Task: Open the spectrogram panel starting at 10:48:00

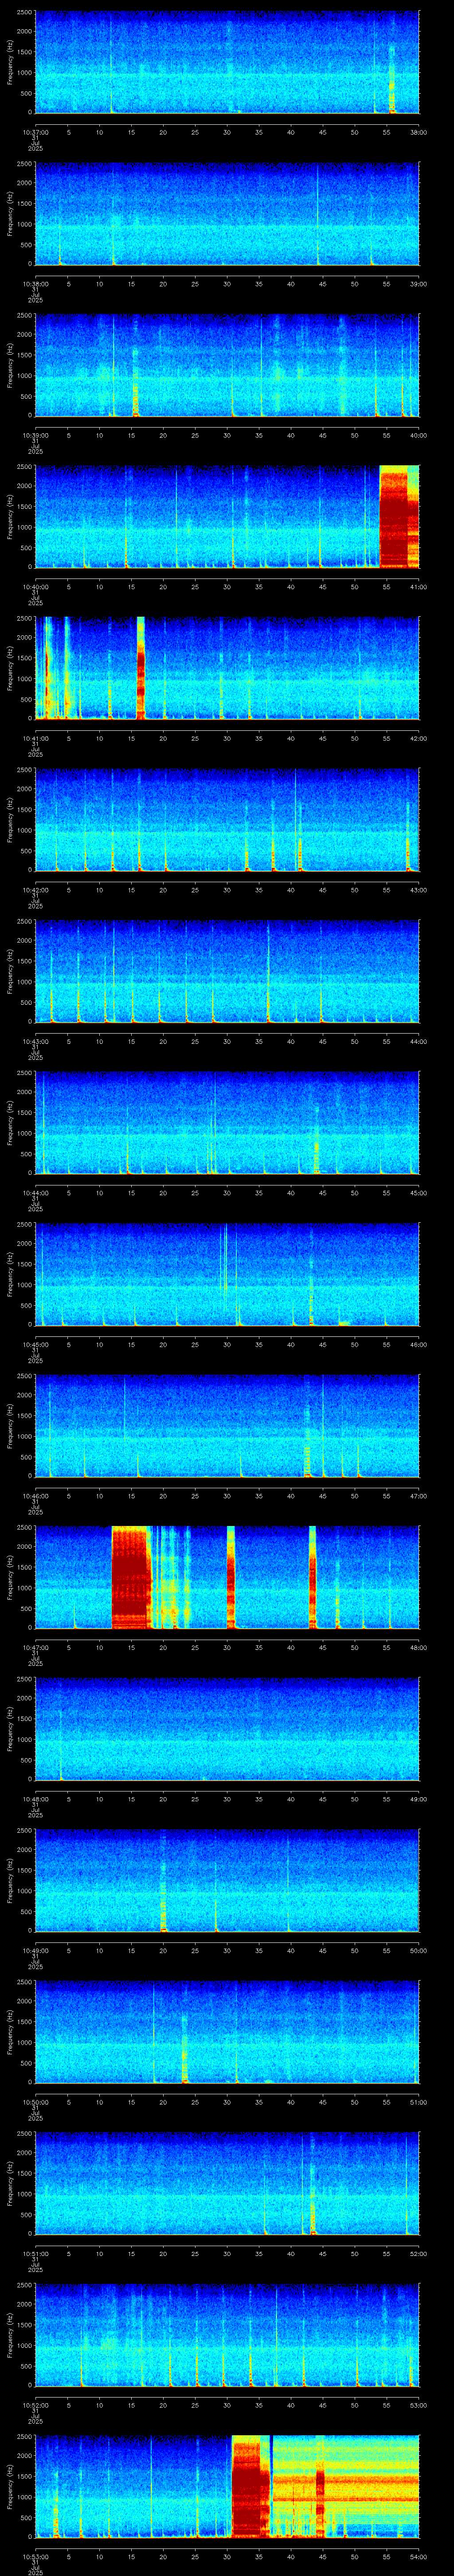Action: (x=227, y=1729)
